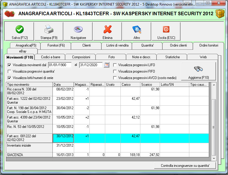Image resolution: width=228 pixels, height=175 pixels.
Task: Open the calendar date picker icon
Action: point(107,65)
